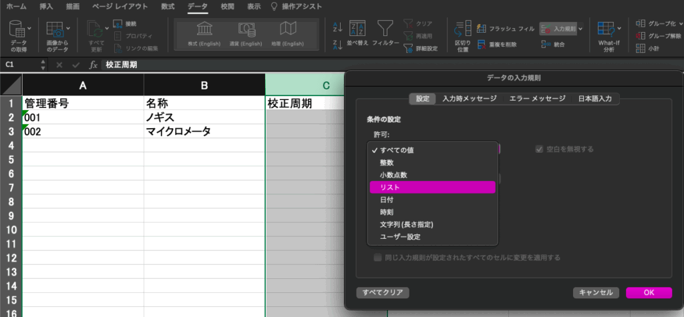Open the 並べ替え sort dialog icon
This screenshot has width=684, height=317.
[357, 29]
